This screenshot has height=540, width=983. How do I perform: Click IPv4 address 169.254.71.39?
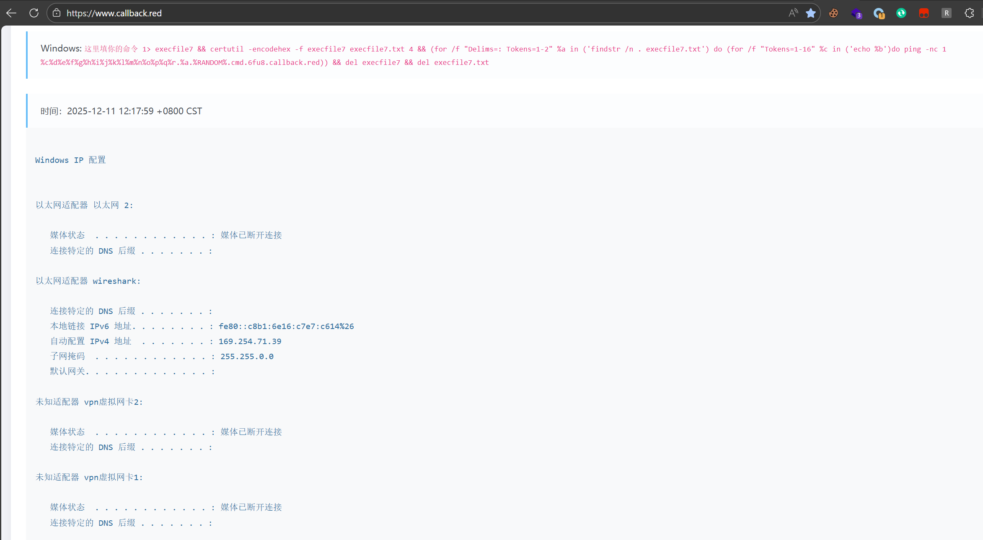point(250,341)
